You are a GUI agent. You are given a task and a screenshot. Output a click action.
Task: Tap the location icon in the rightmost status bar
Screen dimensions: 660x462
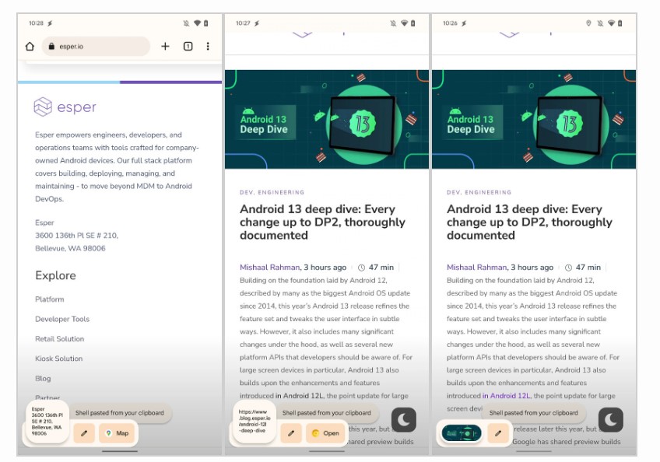click(589, 23)
